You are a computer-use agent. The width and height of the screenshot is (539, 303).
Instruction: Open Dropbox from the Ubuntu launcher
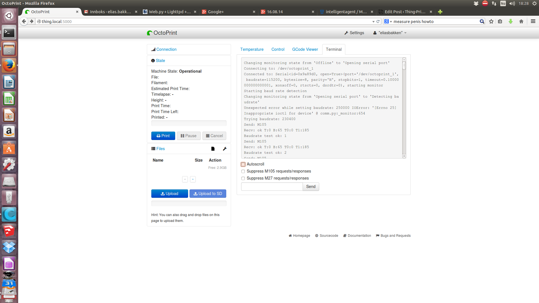tap(9, 247)
